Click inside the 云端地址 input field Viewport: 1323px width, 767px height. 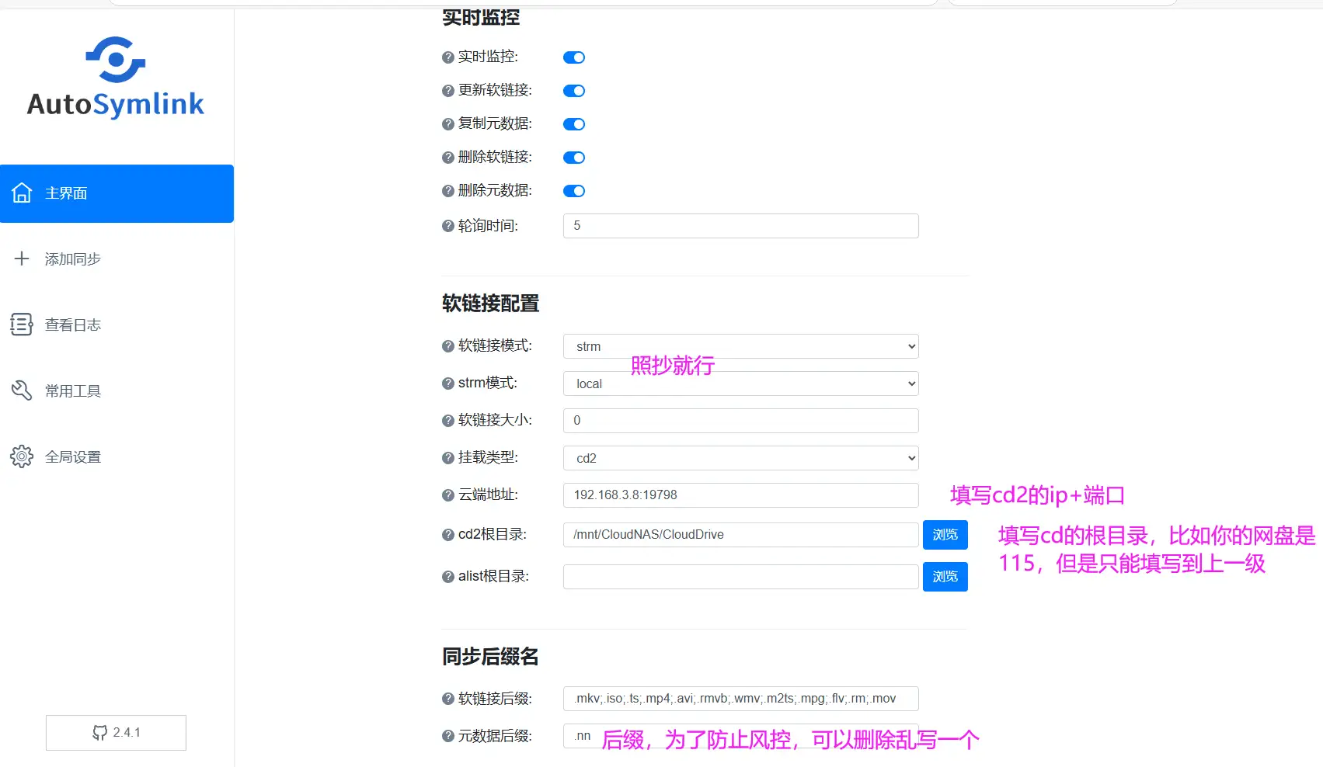click(739, 495)
